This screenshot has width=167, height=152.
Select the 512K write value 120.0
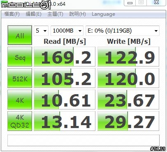pos(128,78)
